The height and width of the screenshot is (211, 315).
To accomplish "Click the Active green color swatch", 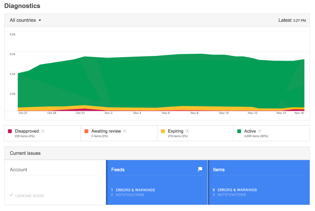I will click(x=239, y=131).
